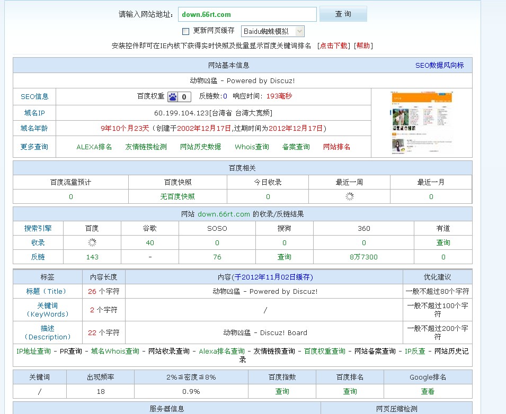Open the 帮助 link
The image size is (506, 414).
363,46
